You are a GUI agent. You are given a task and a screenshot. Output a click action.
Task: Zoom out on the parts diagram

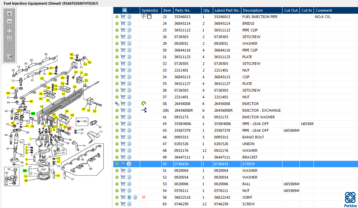9,21
